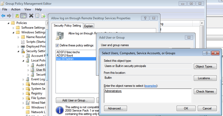Click the Object Types button

pyautogui.click(x=205, y=66)
